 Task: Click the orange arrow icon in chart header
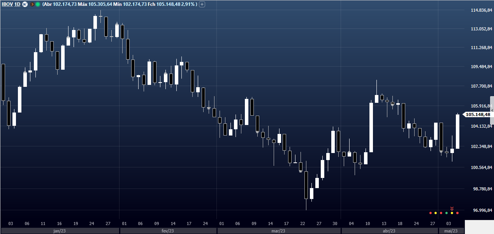pos(32,4)
